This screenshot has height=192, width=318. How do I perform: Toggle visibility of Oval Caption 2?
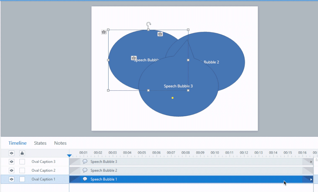coord(11,170)
